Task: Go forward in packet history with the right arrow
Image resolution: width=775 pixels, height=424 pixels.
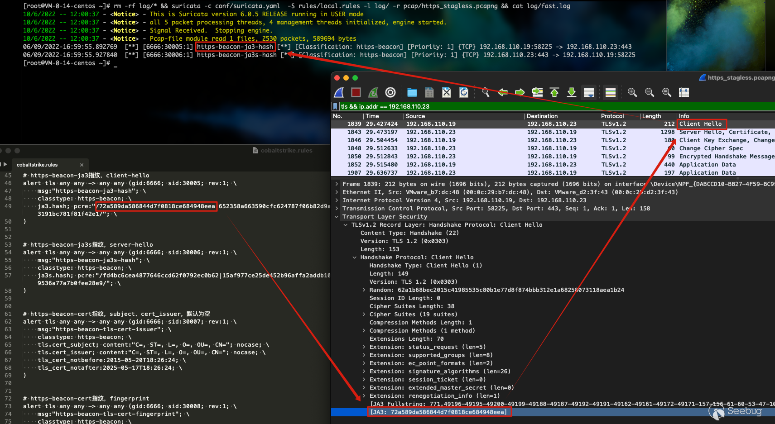Action: point(520,93)
